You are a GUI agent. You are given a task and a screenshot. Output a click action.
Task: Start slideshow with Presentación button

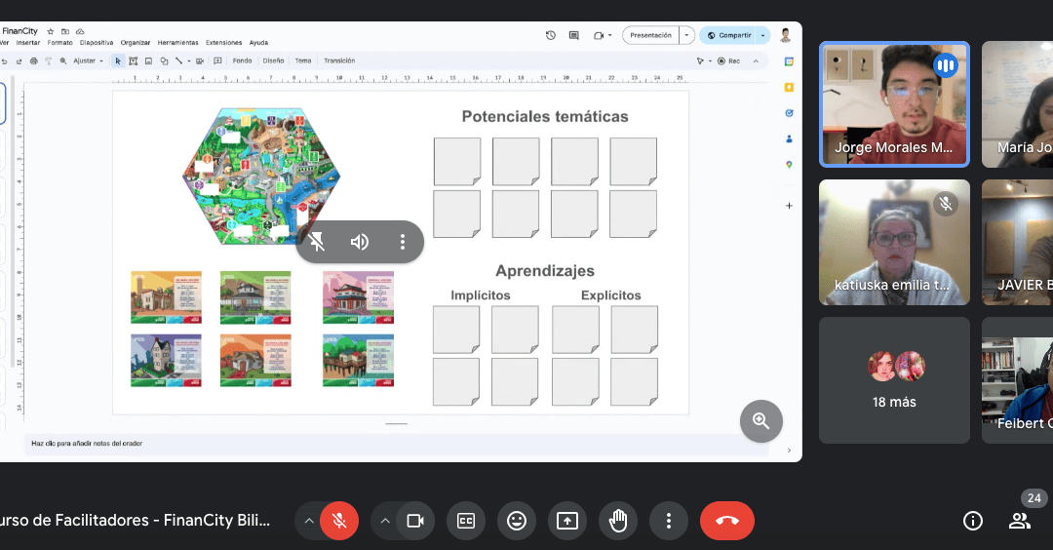tap(650, 35)
